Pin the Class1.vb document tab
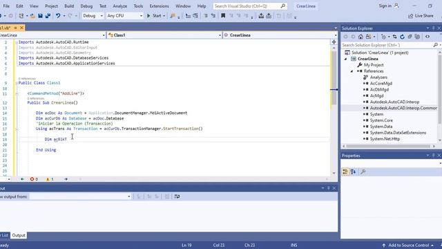Screen dimensions: 442x249 pos(15,28)
